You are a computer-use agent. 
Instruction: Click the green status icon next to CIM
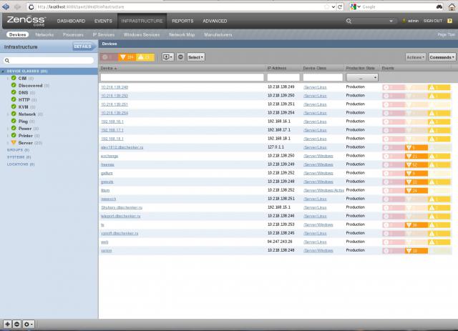pos(14,78)
